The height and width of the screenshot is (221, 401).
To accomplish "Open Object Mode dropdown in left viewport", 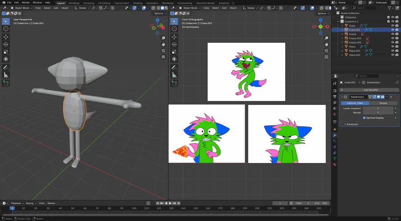I will (x=21, y=8).
